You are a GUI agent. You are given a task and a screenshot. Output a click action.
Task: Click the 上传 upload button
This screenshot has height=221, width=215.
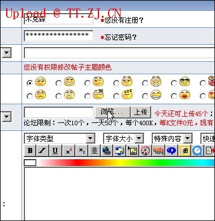[141, 112]
